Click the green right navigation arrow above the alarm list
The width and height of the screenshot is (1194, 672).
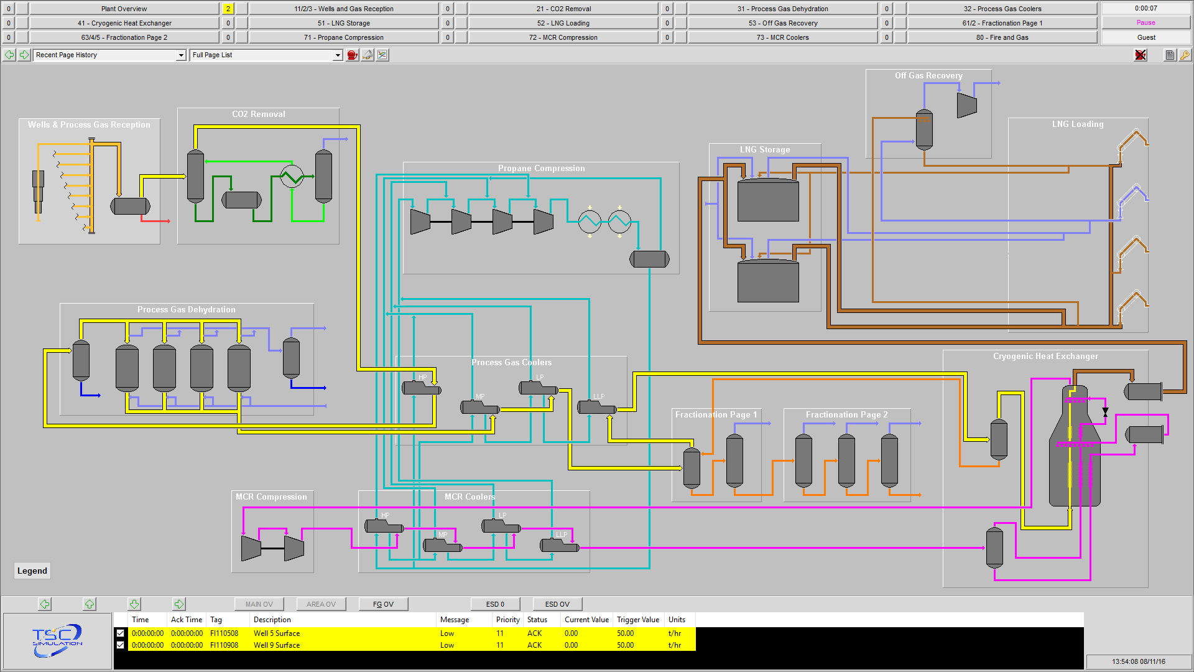[179, 604]
